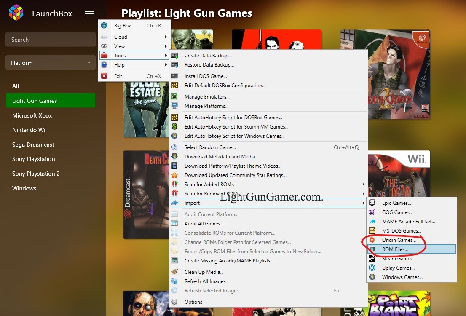The image size is (466, 316).
Task: Choose Audit All Games
Action: (x=268, y=224)
